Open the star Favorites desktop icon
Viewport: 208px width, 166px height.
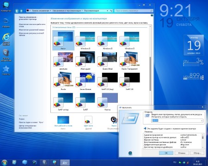(6, 70)
